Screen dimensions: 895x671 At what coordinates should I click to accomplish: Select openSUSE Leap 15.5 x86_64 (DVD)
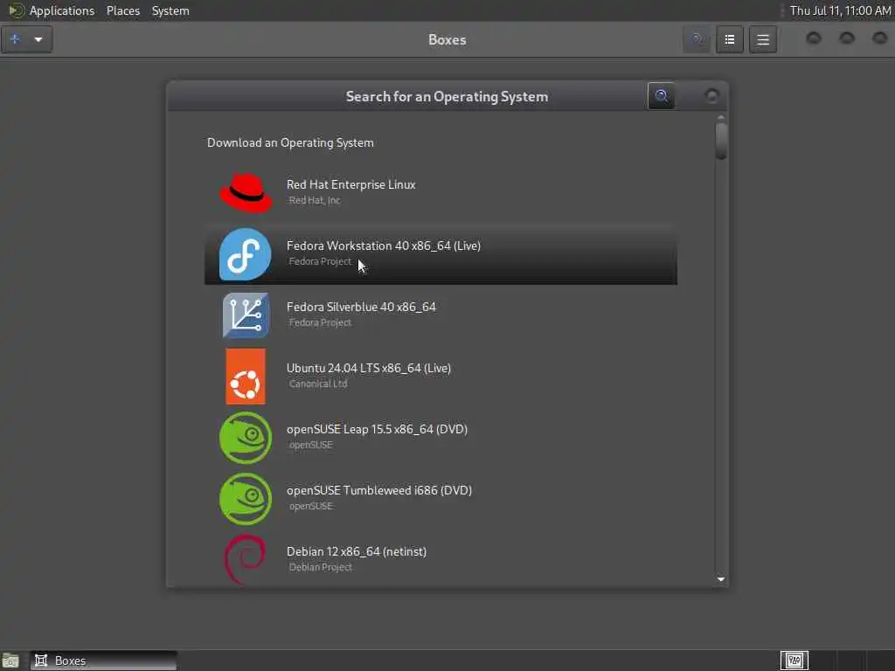click(x=441, y=438)
